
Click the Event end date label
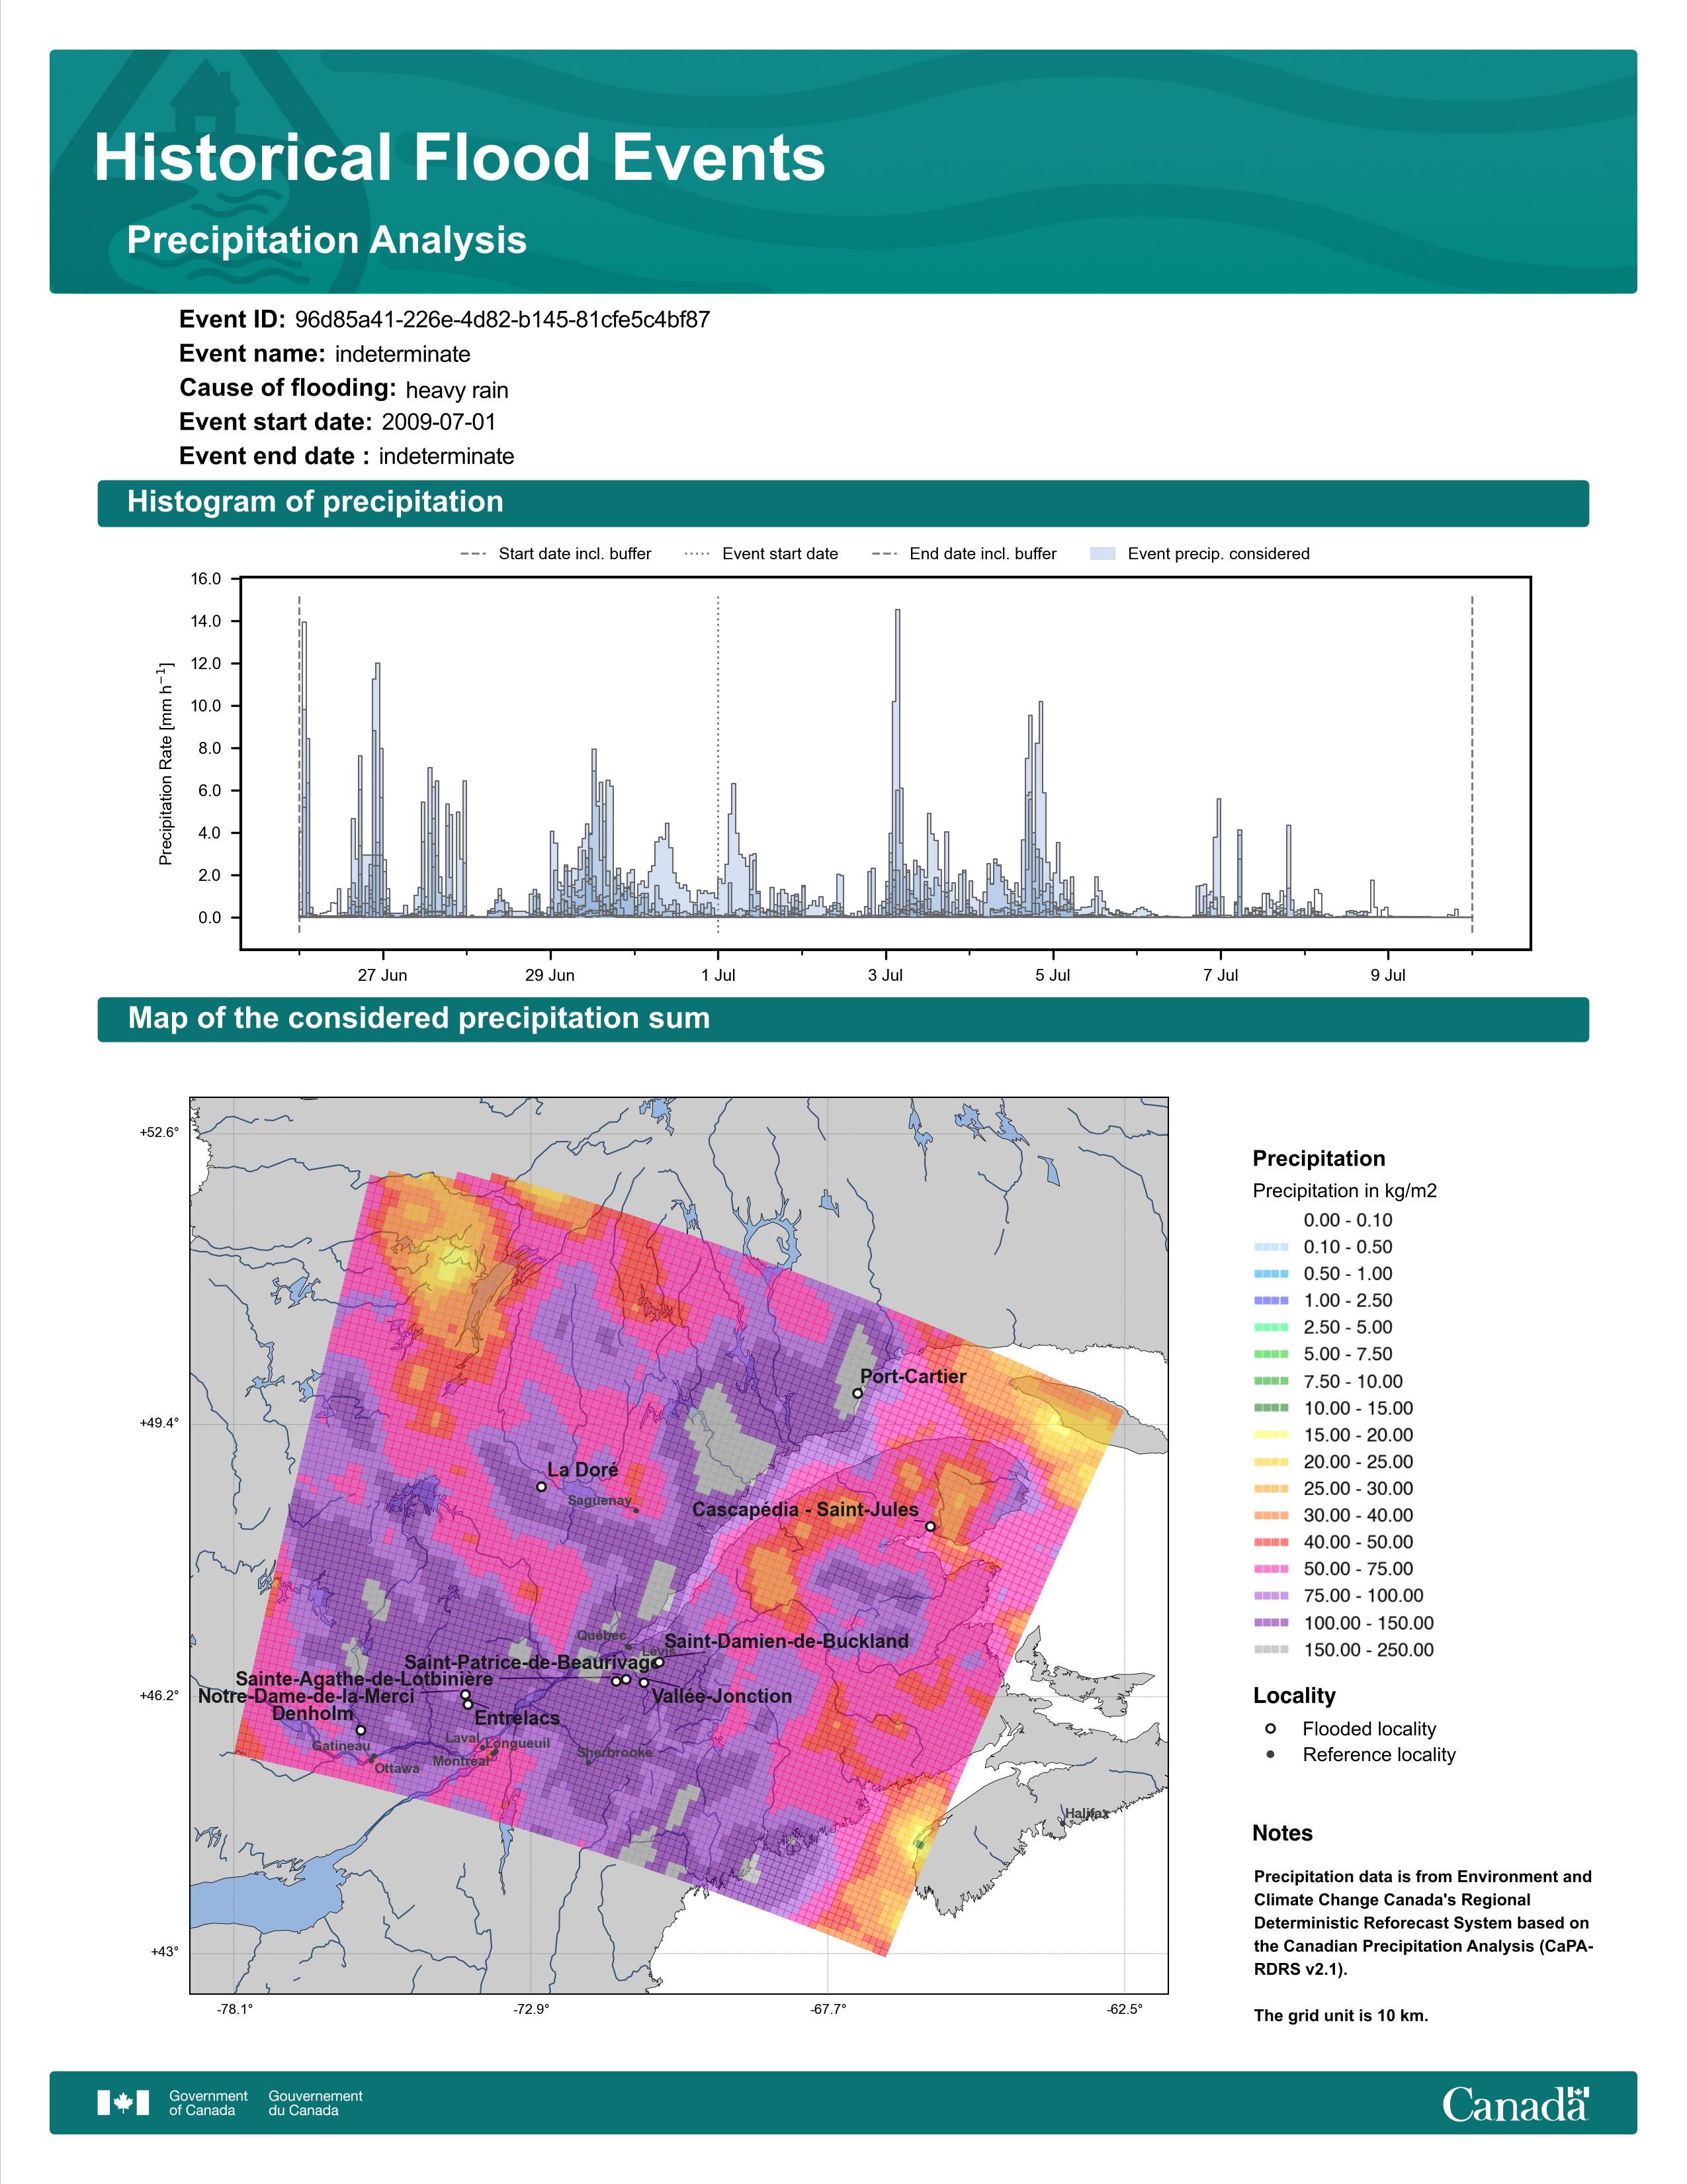[x=274, y=456]
